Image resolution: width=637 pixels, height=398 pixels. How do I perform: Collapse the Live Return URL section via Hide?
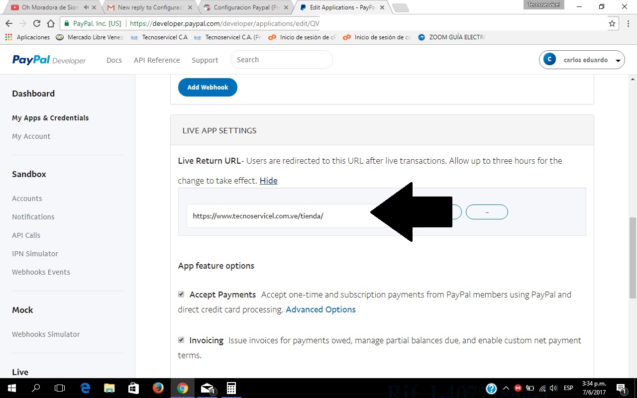tap(268, 181)
